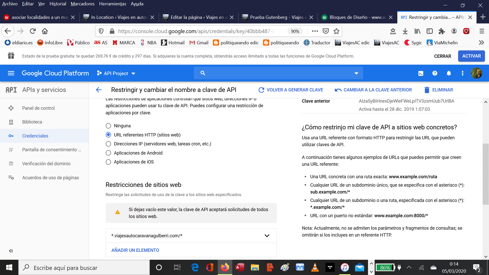Click the tracking protection shield icon
The width and height of the screenshot is (489, 275).
click(101, 31)
